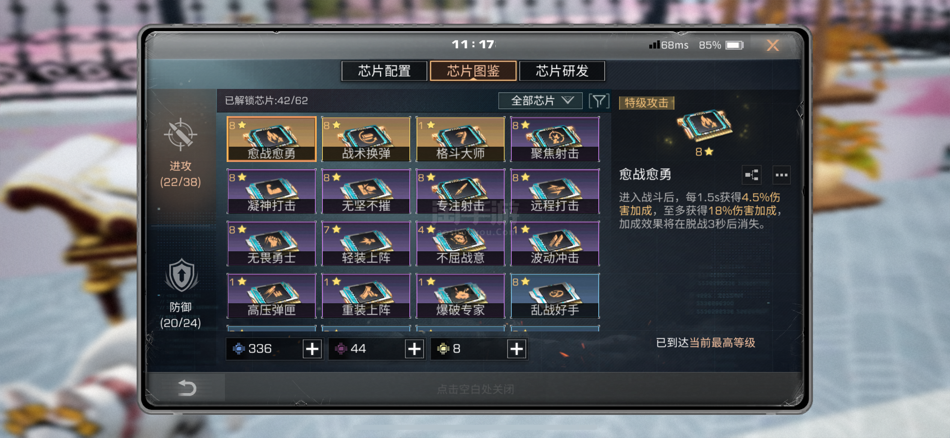Select the 战术换弹 chip card
Screen dimensions: 950x438
coord(366,139)
